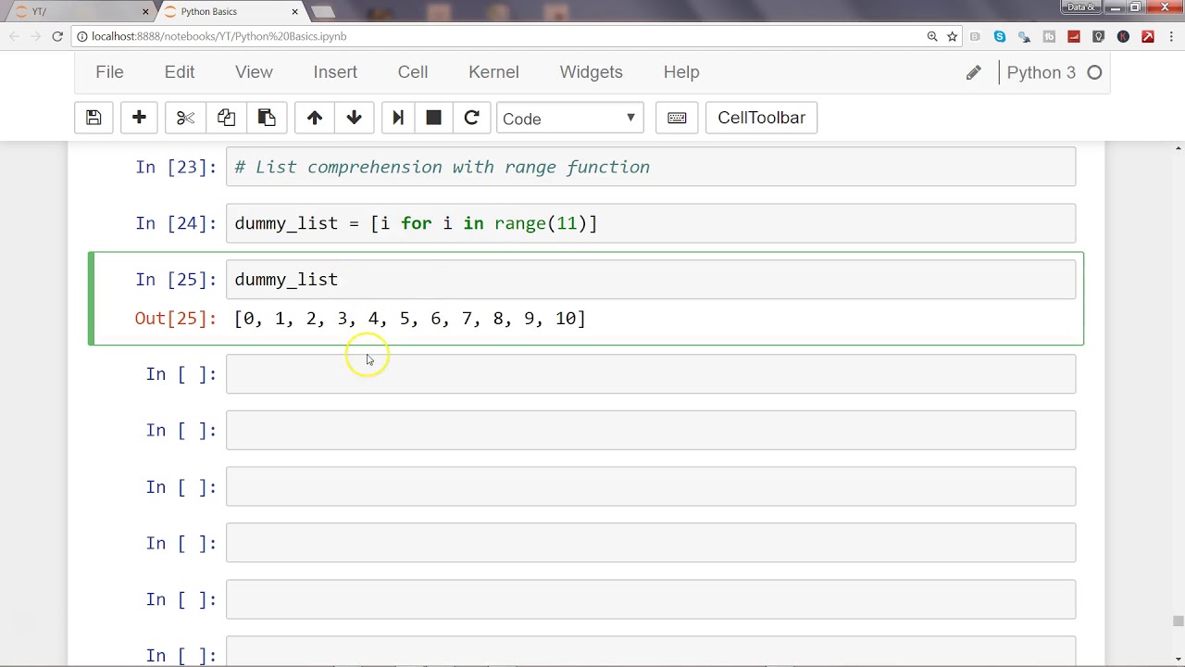The height and width of the screenshot is (667, 1185).
Task: Close the YT/ browser tab
Action: (145, 11)
